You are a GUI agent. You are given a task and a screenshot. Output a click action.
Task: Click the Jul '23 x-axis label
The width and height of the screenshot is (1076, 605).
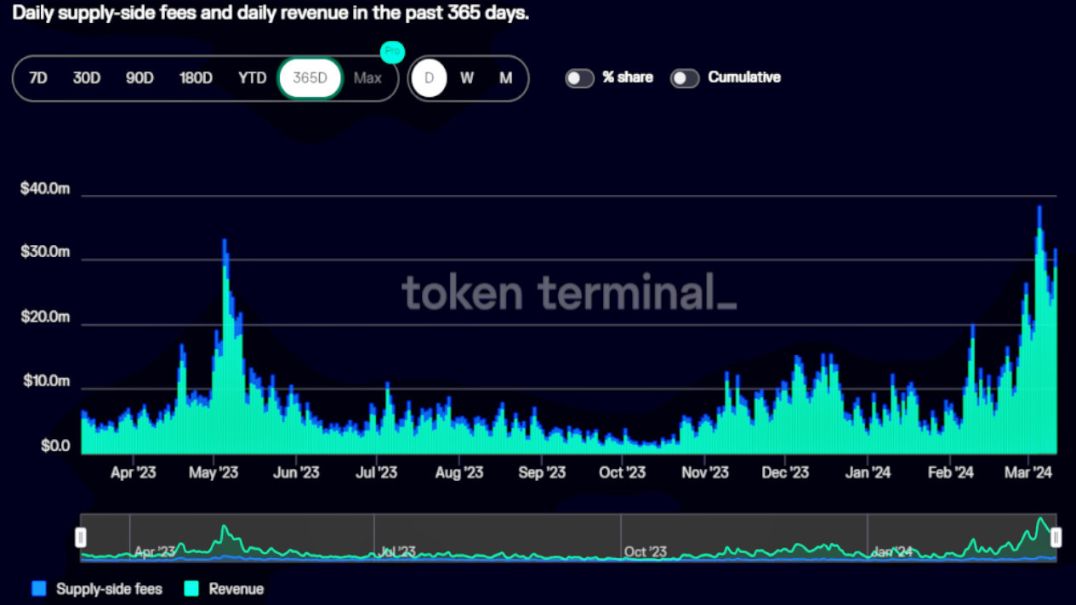[376, 472]
